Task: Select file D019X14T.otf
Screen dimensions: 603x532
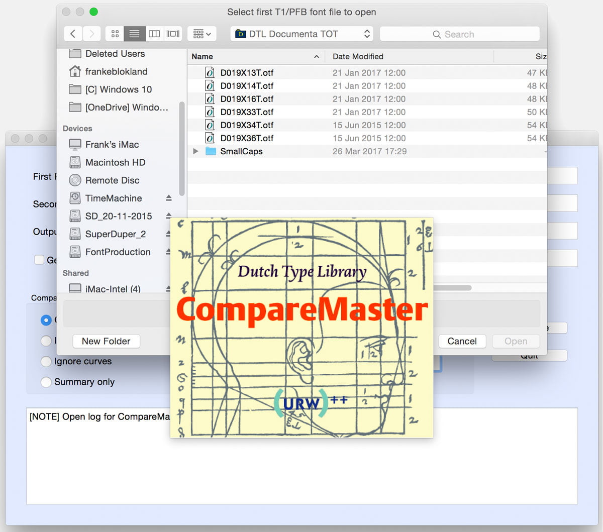Action: pyautogui.click(x=367, y=86)
